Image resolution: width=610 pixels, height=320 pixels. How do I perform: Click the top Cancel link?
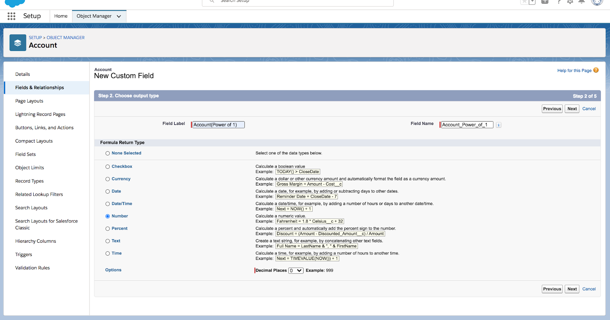pos(589,109)
